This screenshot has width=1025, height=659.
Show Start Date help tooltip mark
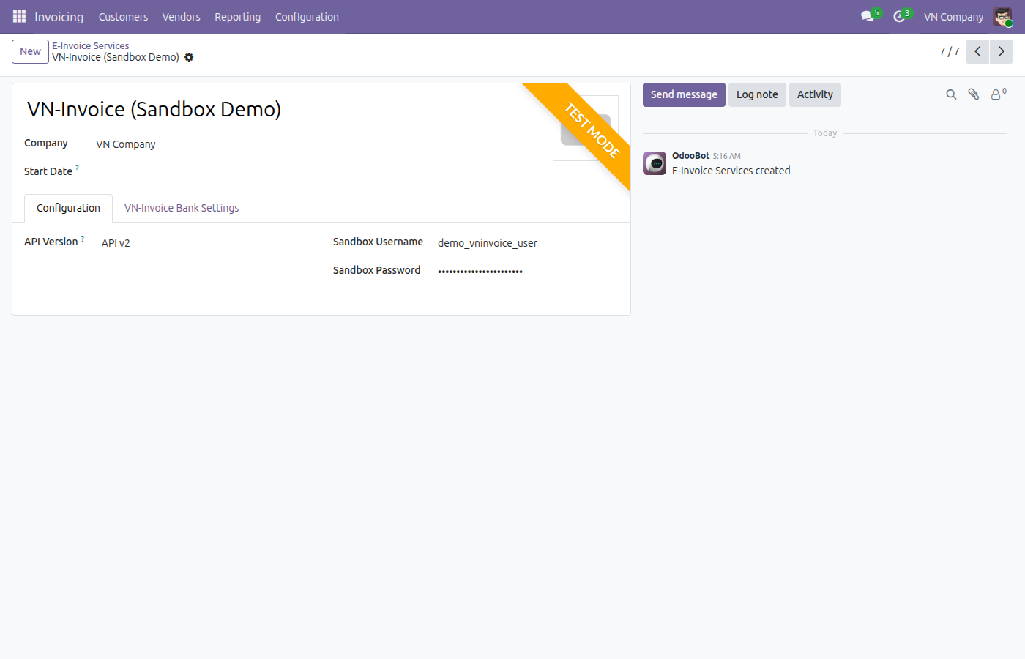(x=77, y=168)
